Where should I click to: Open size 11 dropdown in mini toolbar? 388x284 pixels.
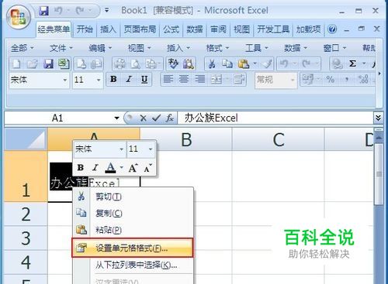point(151,149)
